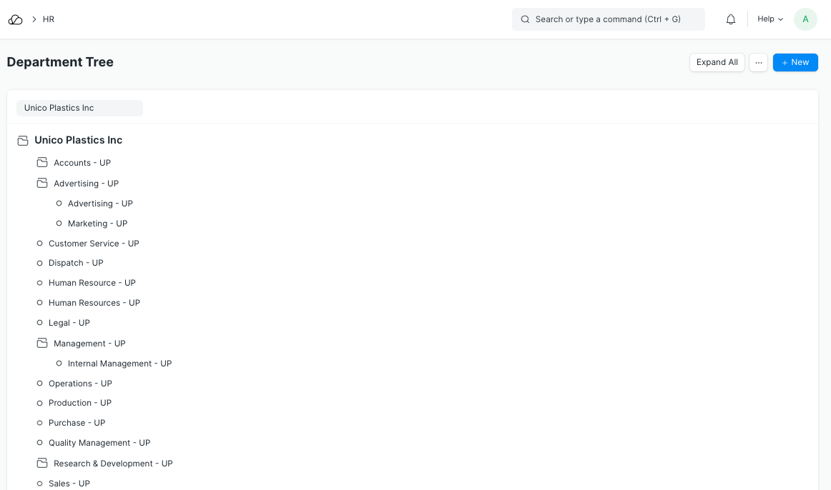Click the Unico Plastics Inc root folder icon
The image size is (831, 490).
(23, 141)
